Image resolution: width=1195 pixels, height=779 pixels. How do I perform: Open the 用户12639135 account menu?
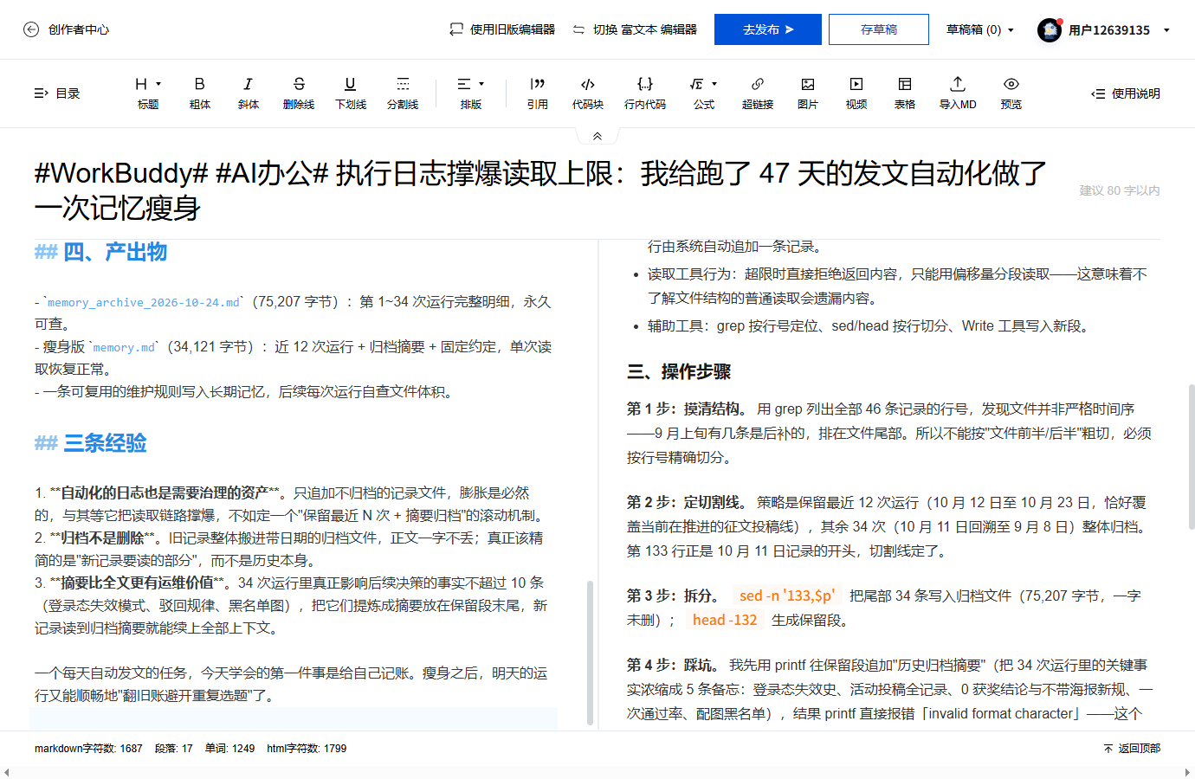pos(1119,30)
